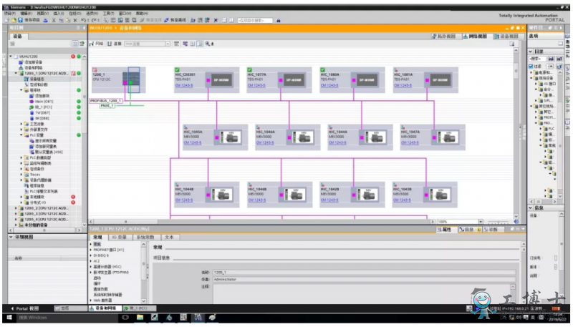
Task: Open IO tags tab in properties
Action: click(119, 238)
